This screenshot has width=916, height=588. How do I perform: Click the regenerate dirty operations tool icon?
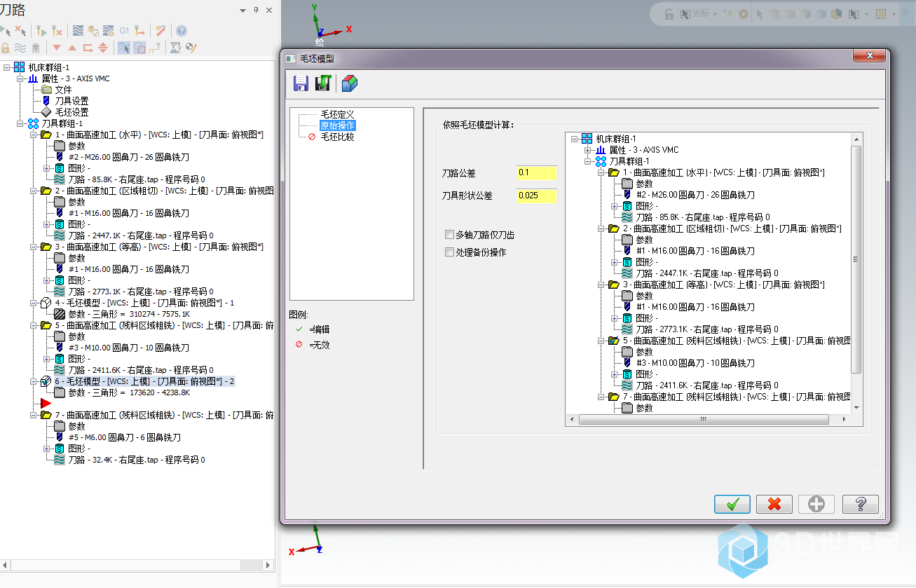pos(57,31)
